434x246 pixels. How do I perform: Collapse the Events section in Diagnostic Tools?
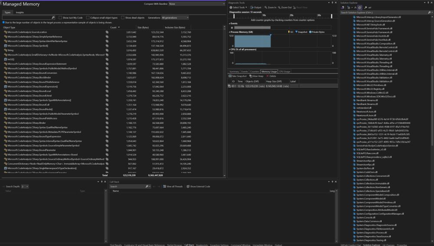tap(230, 23)
